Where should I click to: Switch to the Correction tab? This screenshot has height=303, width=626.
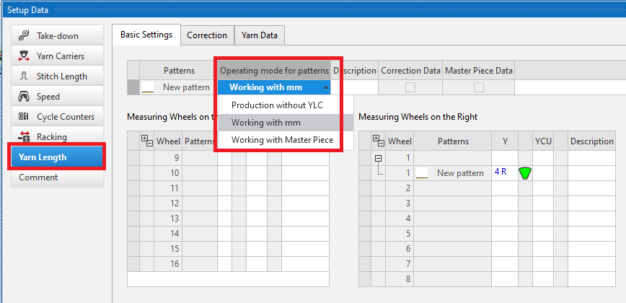207,35
